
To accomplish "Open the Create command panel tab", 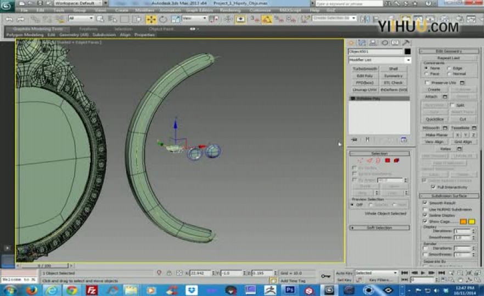I will coord(351,43).
